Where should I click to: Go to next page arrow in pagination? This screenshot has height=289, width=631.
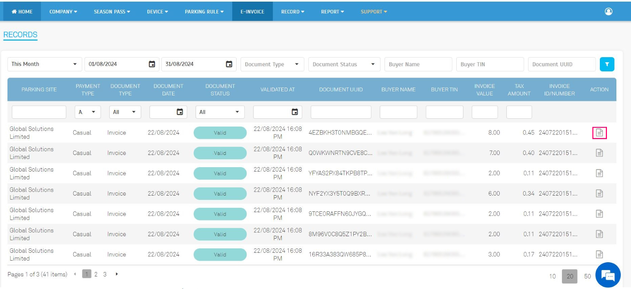(x=117, y=274)
